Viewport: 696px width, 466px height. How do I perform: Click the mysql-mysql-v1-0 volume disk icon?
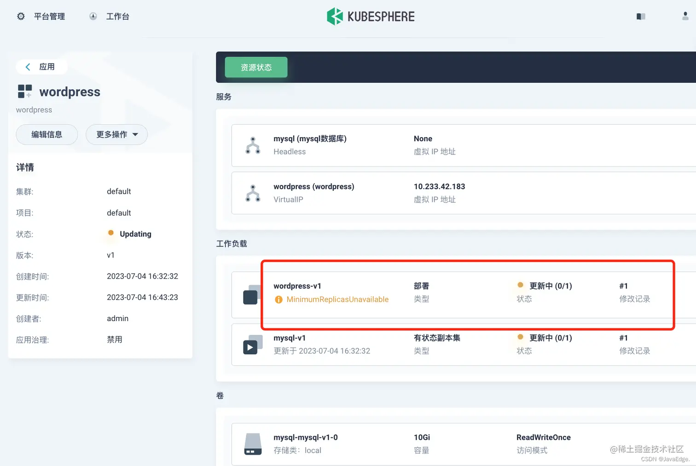[253, 444]
